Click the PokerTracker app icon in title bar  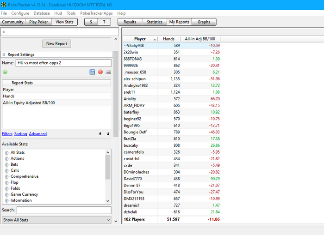click(x=4, y=5)
